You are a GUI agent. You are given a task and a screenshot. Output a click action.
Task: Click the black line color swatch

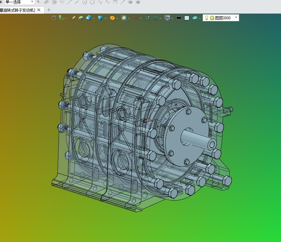179,18
